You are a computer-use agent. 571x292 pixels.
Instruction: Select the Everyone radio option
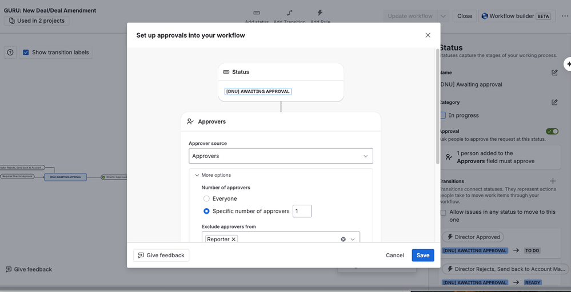[x=206, y=198]
